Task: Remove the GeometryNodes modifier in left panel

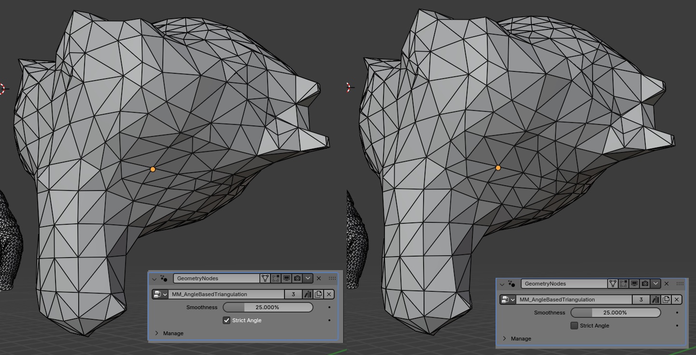Action: point(319,278)
